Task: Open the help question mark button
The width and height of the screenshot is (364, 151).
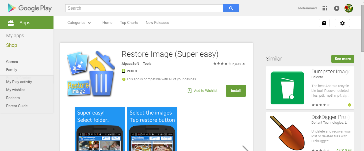Action: pos(324,23)
